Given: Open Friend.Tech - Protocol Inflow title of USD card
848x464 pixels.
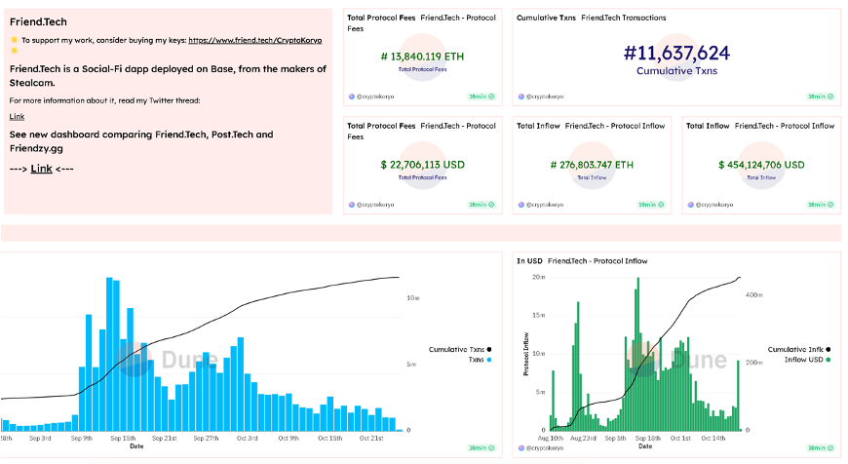Looking at the screenshot, I should [x=785, y=126].
